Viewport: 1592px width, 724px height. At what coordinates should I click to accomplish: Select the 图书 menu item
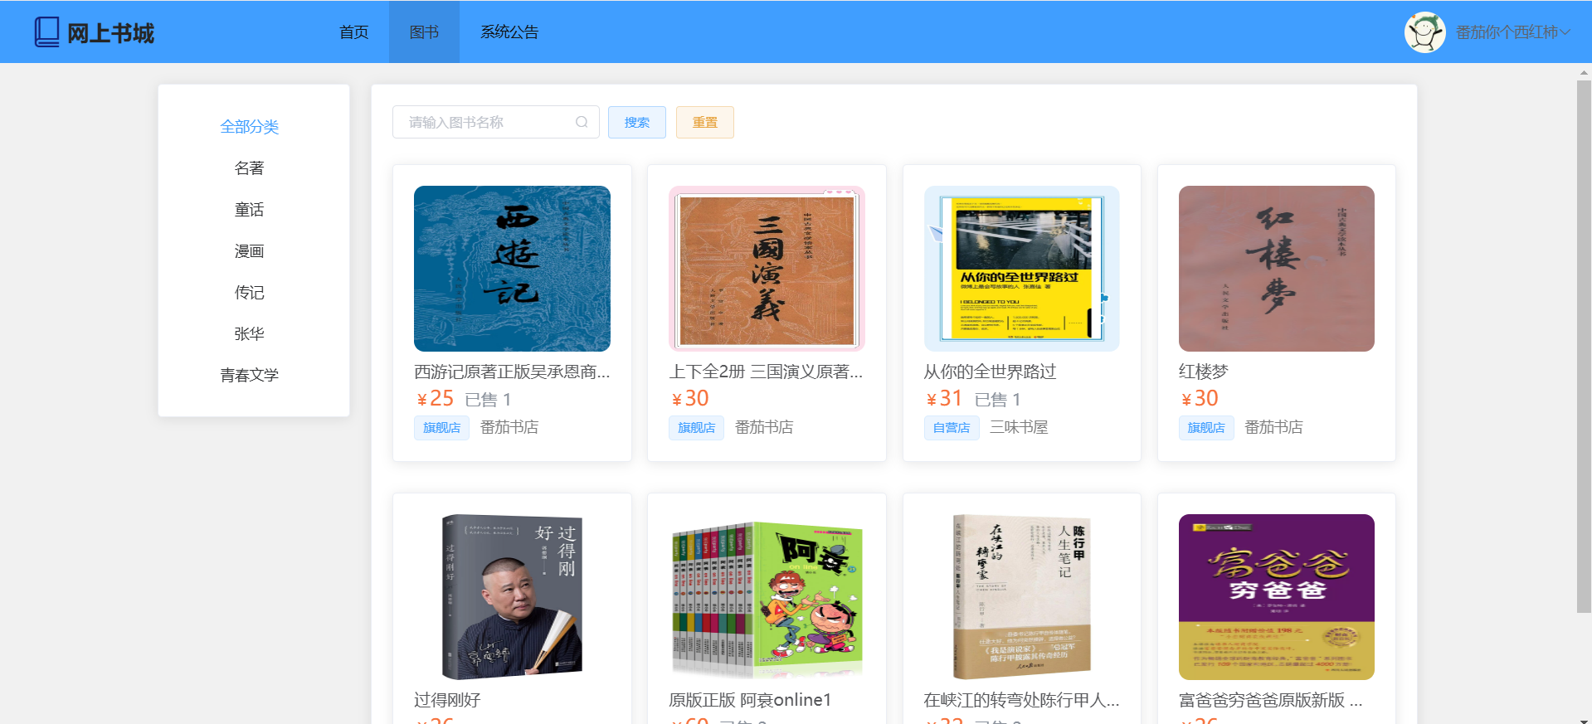pos(424,32)
